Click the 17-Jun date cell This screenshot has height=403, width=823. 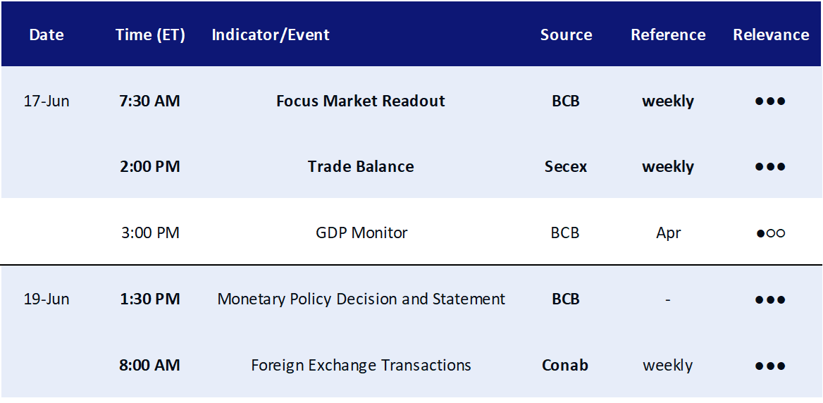point(47,101)
